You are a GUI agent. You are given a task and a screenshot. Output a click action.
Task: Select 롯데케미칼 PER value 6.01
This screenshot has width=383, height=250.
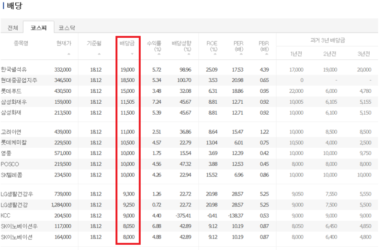click(x=238, y=142)
